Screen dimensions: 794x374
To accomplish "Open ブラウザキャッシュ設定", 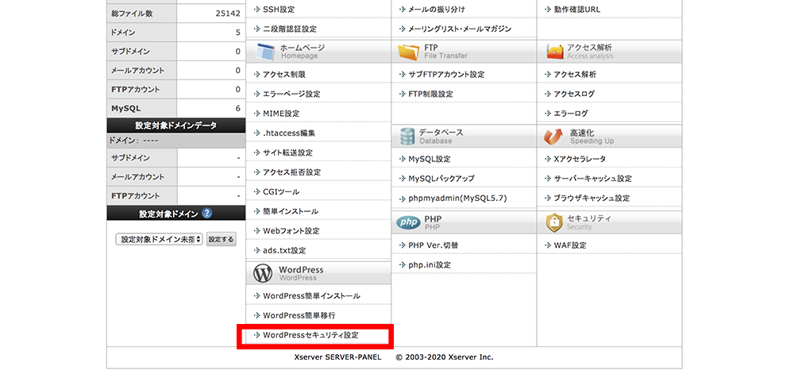I will pyautogui.click(x=592, y=199).
